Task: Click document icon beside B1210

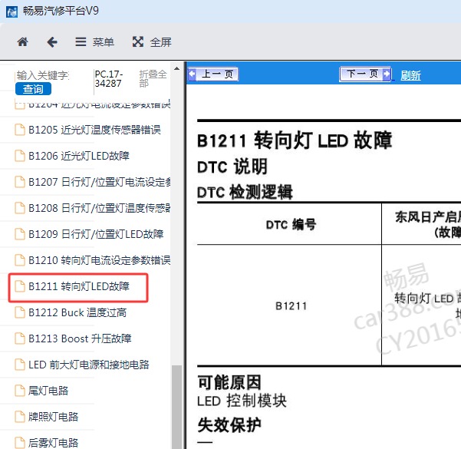Action: [20, 260]
